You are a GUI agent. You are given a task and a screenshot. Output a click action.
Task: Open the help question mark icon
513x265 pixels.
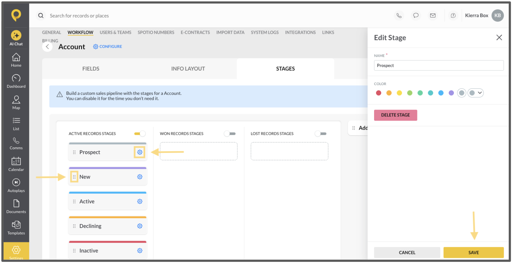click(454, 15)
